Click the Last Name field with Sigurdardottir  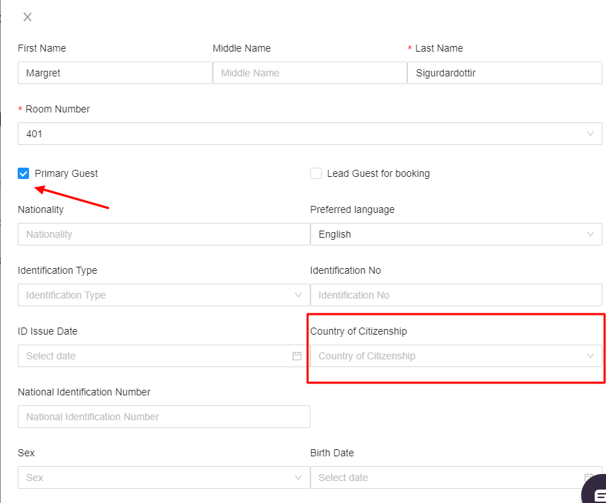click(x=505, y=73)
